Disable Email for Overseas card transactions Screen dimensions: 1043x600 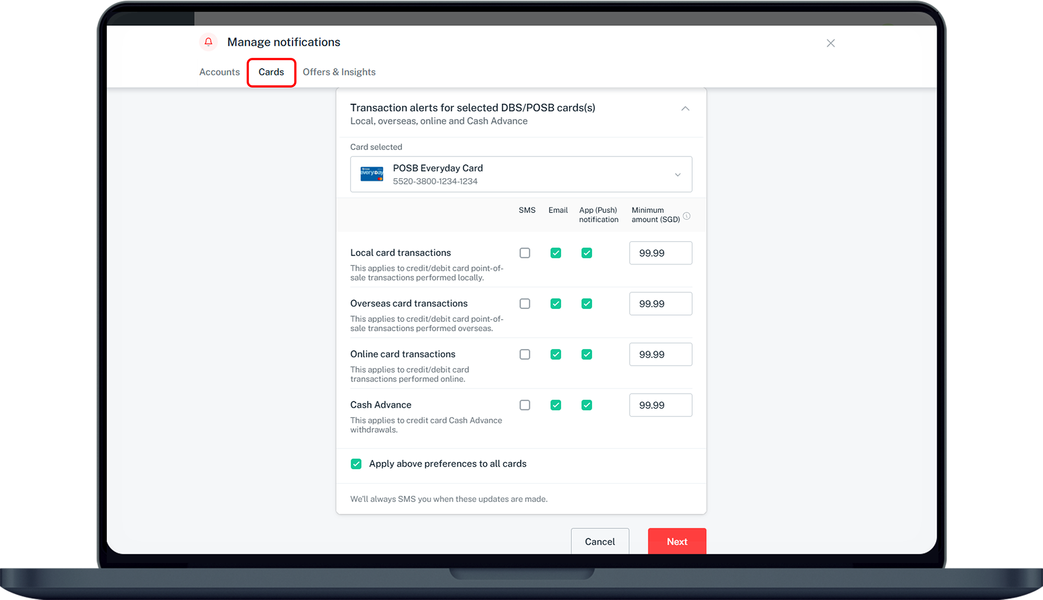(x=555, y=304)
